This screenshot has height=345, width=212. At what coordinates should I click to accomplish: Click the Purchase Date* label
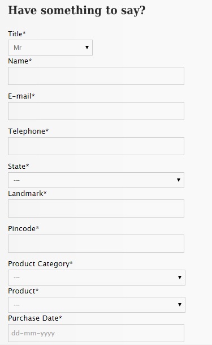(x=35, y=318)
